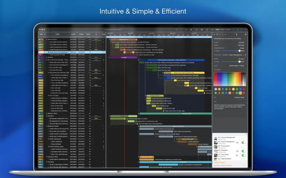Collapse the Carpentry Work task group
Viewport: 286px width, 178px height.
click(47, 157)
